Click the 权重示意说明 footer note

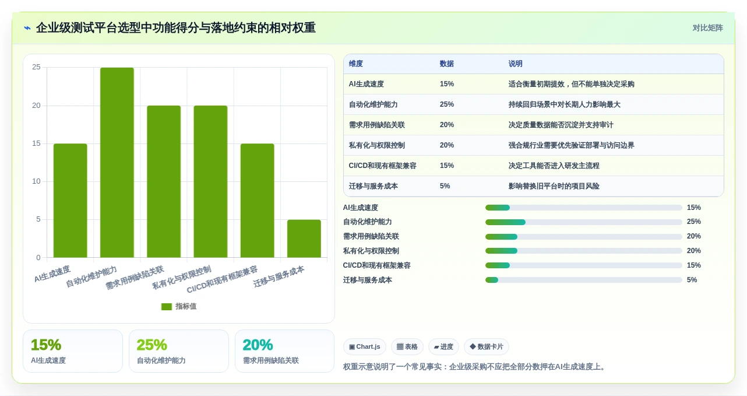[475, 367]
